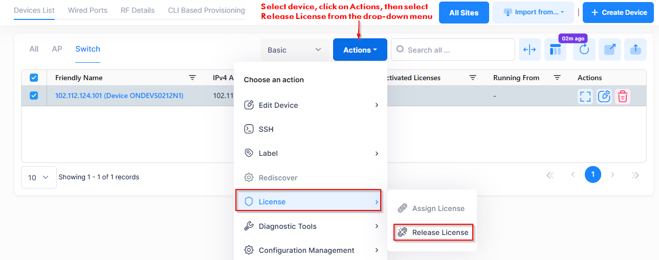Uncheck the select-all header checkbox
This screenshot has width=659, height=260.
coord(34,78)
